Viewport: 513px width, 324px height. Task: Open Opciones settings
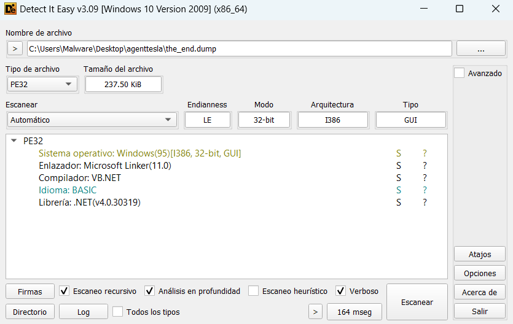pyautogui.click(x=480, y=272)
